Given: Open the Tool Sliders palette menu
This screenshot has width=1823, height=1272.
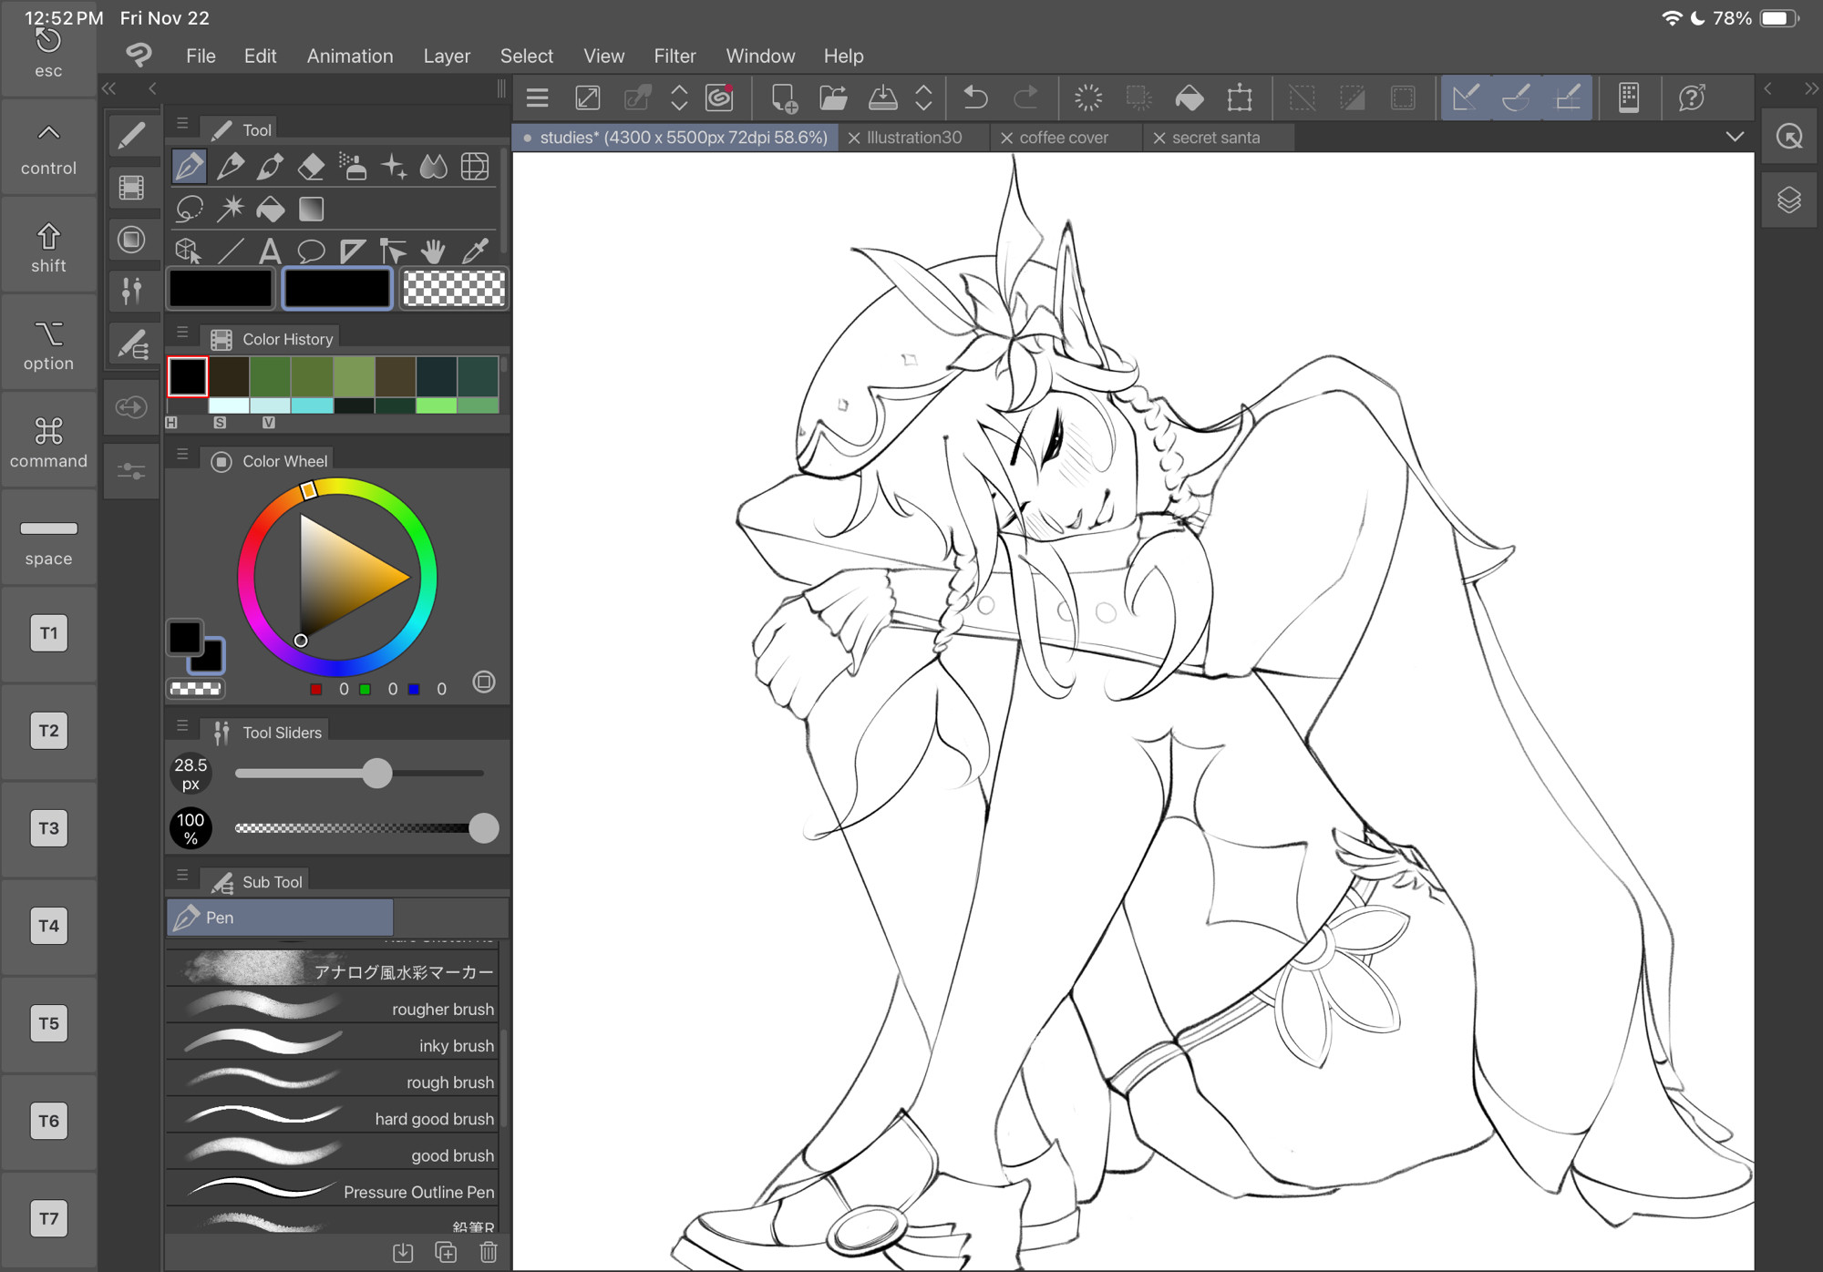Looking at the screenshot, I should pyautogui.click(x=182, y=725).
